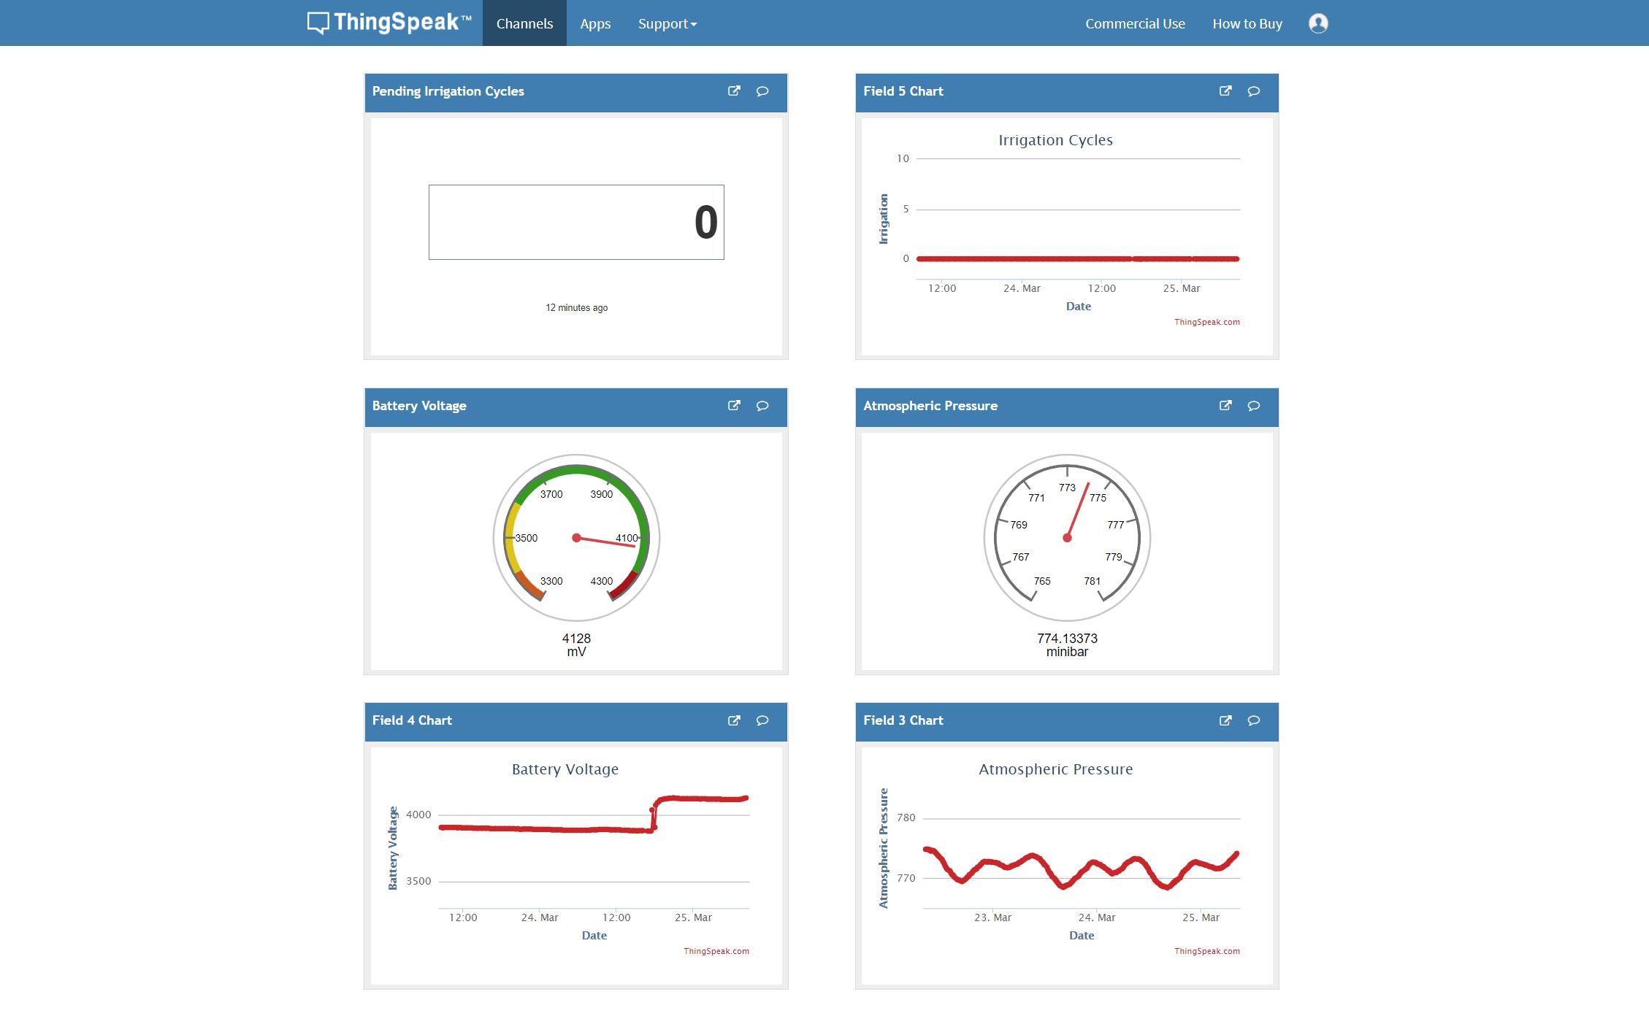Open Field 5 Chart in new window
Viewport: 1649px width, 1016px height.
coord(1225,91)
